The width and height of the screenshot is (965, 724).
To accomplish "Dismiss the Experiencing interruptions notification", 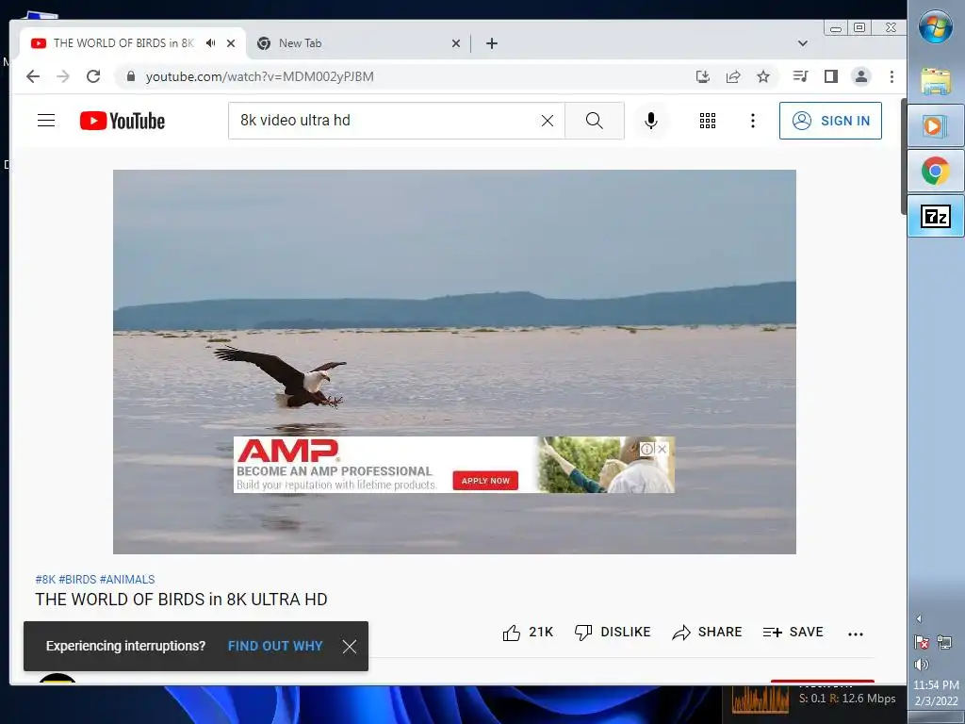I will coord(350,647).
